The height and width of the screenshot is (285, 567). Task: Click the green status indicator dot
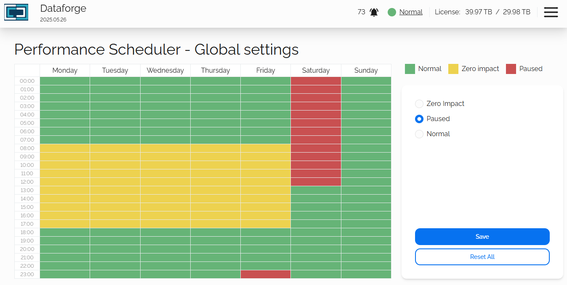click(x=392, y=12)
